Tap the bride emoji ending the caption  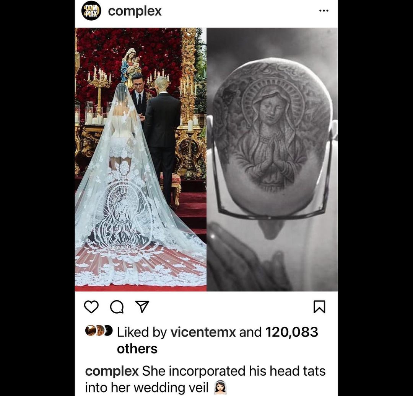point(220,388)
